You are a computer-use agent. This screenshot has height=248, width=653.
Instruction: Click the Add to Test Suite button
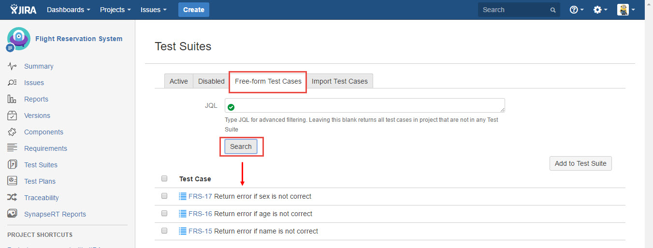click(580, 163)
